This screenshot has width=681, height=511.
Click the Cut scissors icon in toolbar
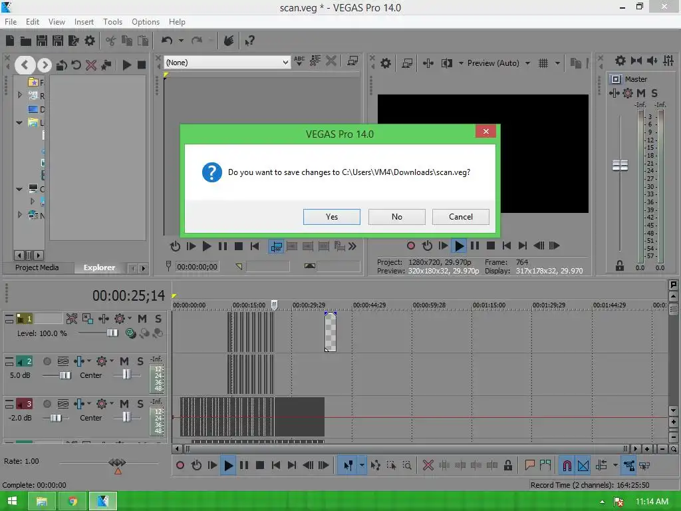[x=111, y=41]
